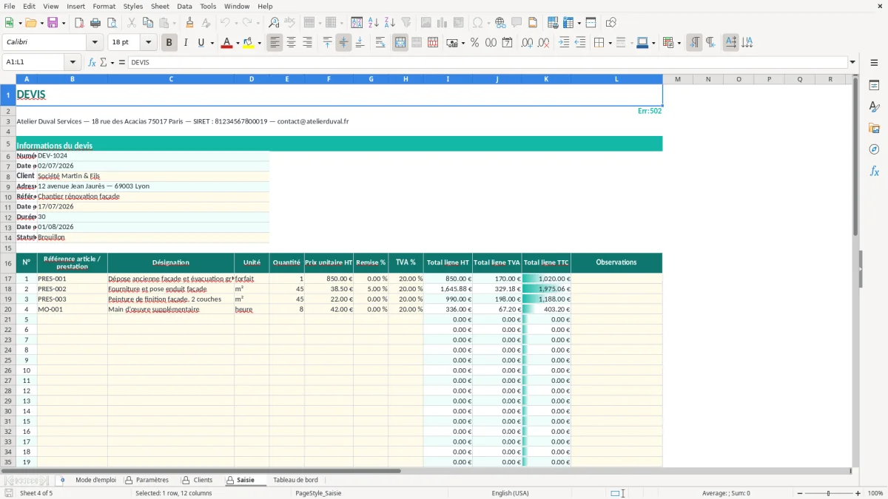888x499 pixels.
Task: Open the Data menu
Action: [184, 6]
